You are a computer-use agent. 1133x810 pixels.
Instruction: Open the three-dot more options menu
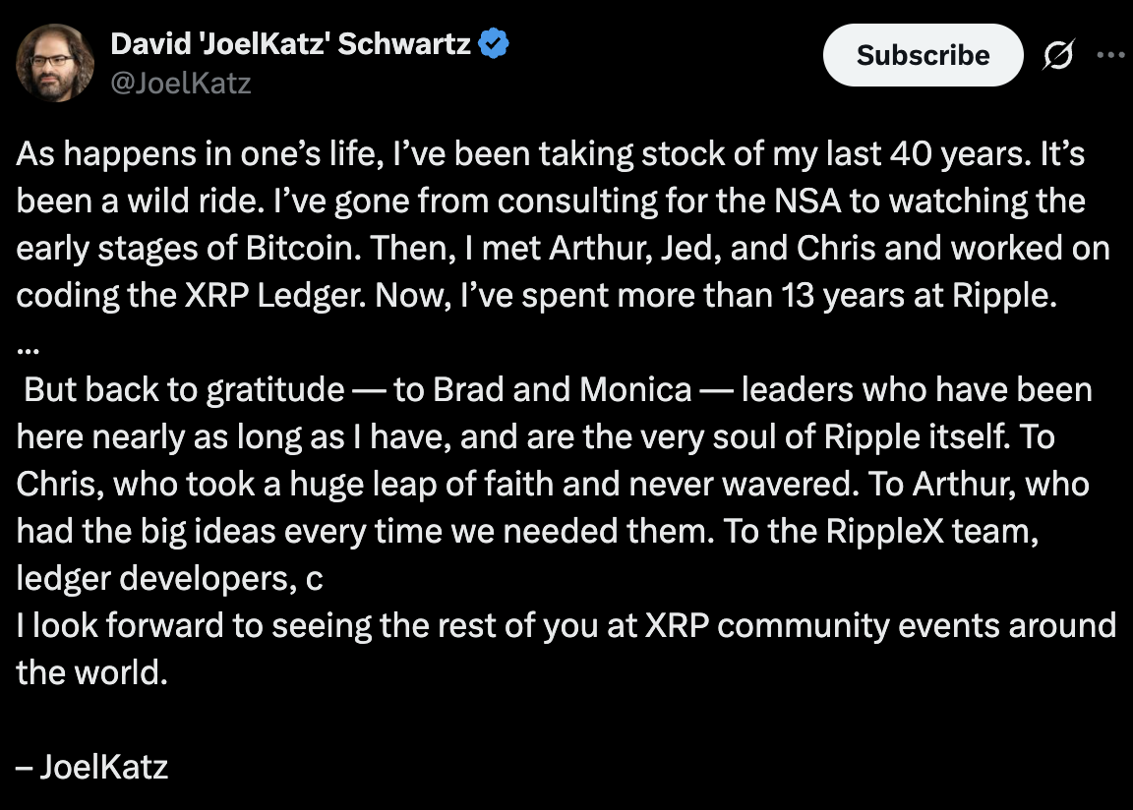(x=1110, y=56)
